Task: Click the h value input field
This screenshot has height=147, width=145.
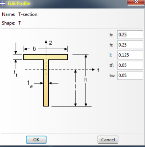Action: [x=130, y=45]
